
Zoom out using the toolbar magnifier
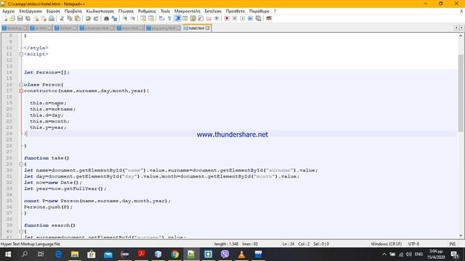coord(132,18)
